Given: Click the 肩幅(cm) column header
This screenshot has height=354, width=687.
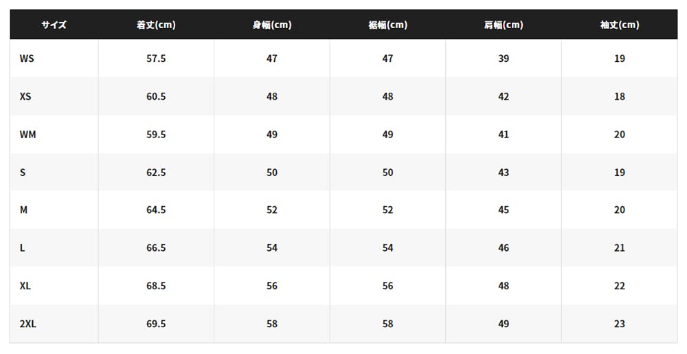Looking at the screenshot, I should [504, 25].
